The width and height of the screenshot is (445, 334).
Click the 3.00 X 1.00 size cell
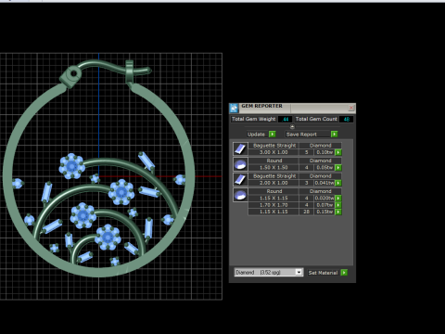pos(273,152)
